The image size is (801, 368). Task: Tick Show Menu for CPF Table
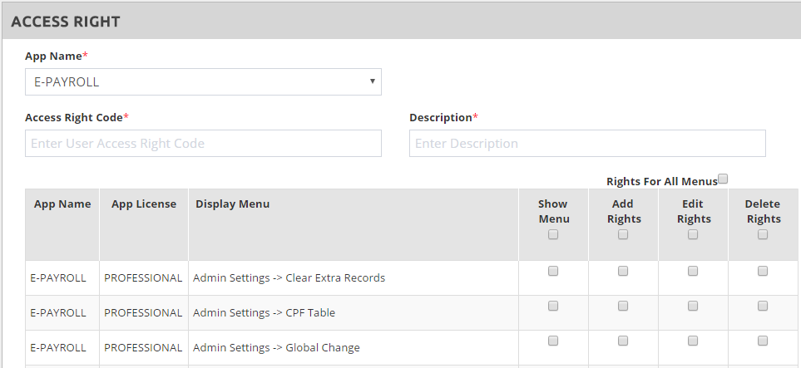[x=553, y=307]
